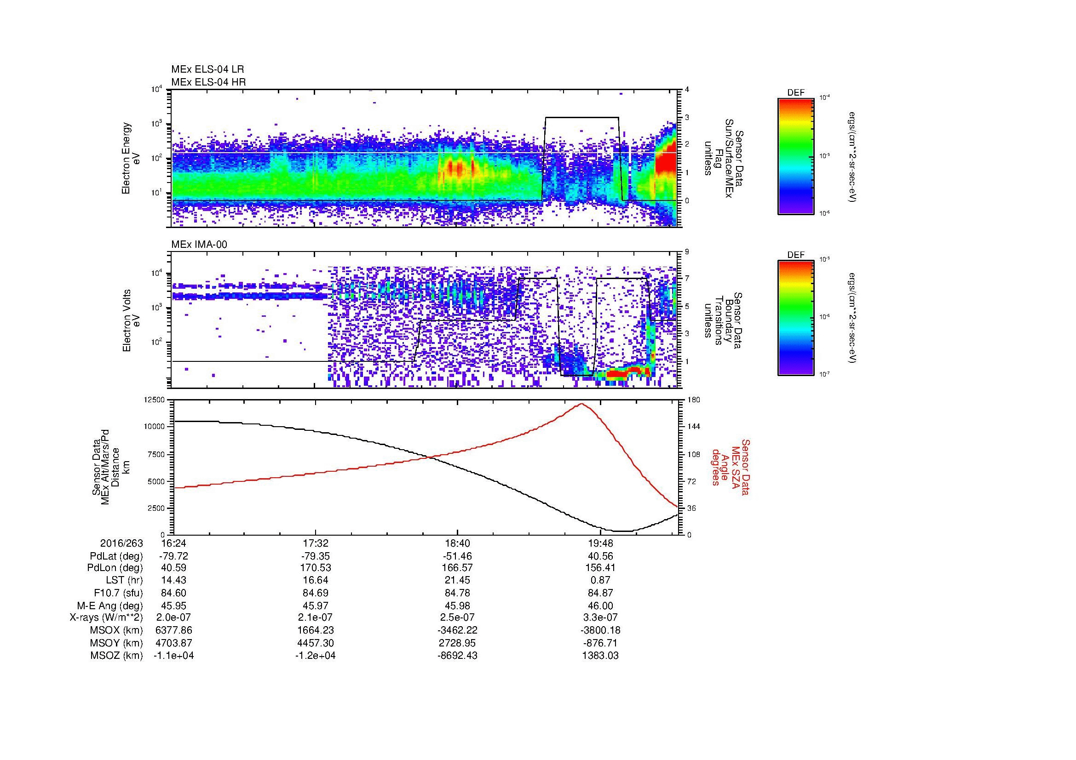Click the 'MEx IMA-00' panel title

[199, 245]
